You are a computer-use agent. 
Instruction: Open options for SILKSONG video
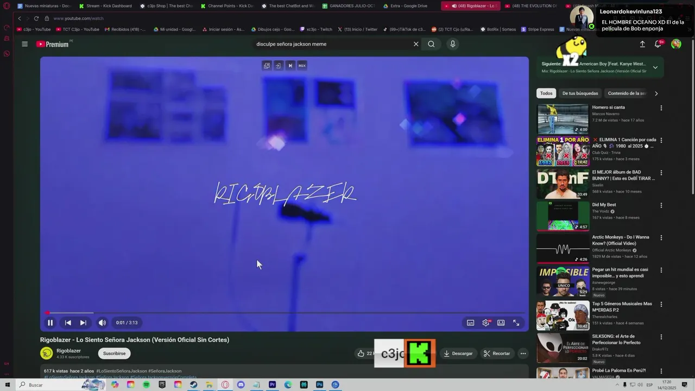[661, 337]
